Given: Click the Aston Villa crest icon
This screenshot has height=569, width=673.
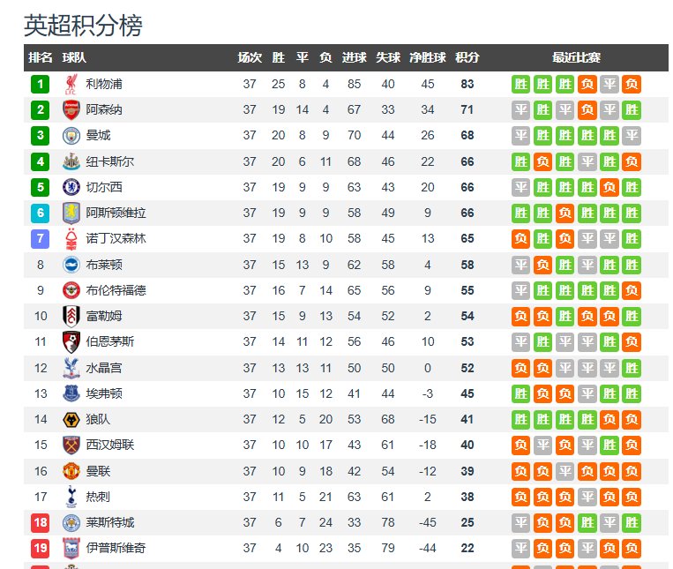Looking at the screenshot, I should [x=71, y=213].
